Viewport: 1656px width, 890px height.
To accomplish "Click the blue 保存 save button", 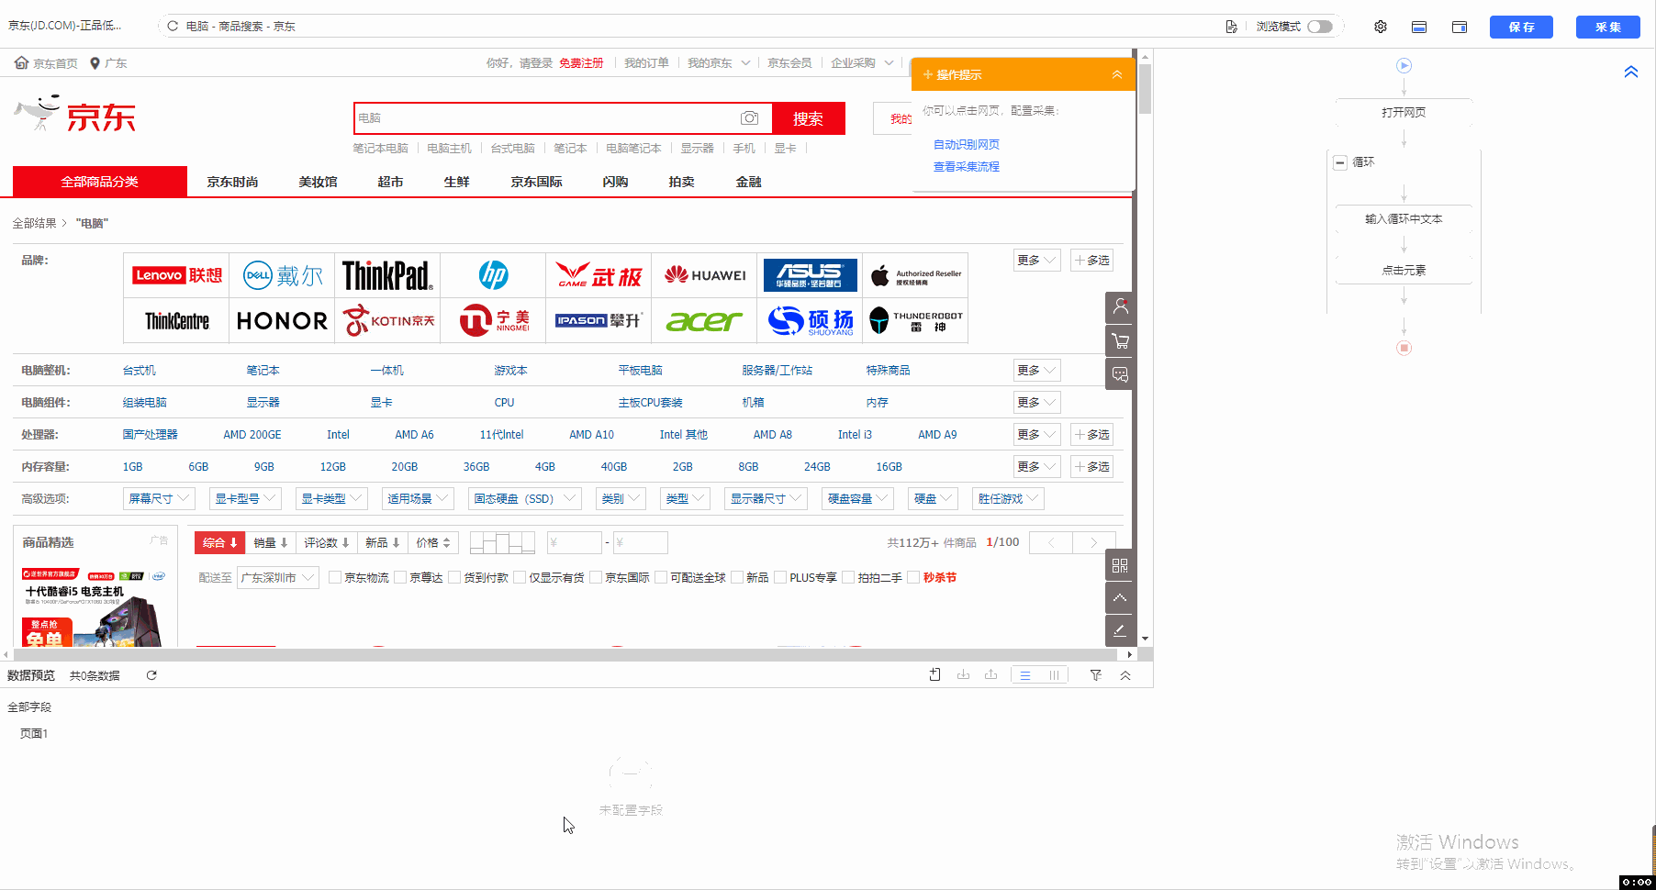I will click(1521, 27).
